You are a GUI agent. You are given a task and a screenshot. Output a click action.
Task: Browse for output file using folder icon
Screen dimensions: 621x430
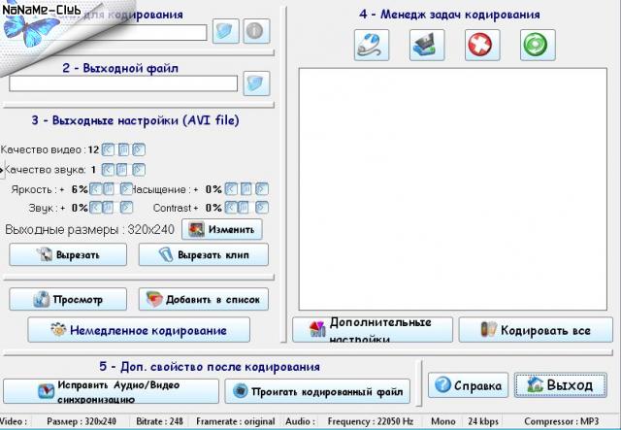pos(255,83)
